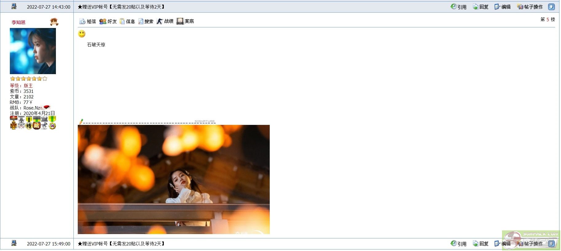Click the team name Rose.Nz
561x251 pixels.
coord(32,108)
